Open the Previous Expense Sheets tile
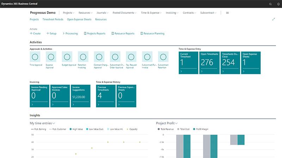 126,96
